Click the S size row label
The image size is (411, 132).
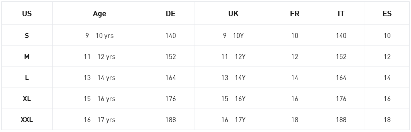click(x=27, y=35)
